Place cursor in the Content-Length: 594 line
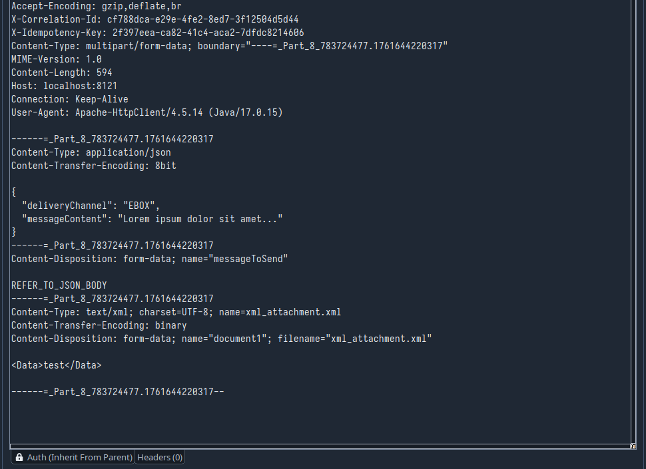646x469 pixels. [x=61, y=73]
